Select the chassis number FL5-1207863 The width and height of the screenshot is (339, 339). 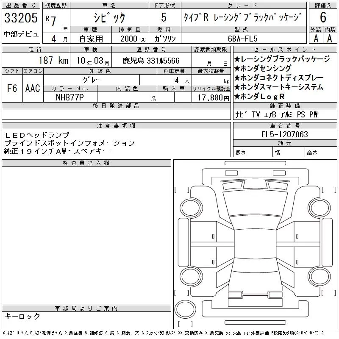tap(285, 134)
